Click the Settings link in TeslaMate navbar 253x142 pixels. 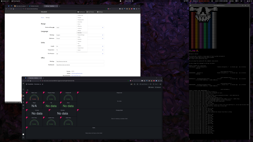pyautogui.click(x=100, y=12)
